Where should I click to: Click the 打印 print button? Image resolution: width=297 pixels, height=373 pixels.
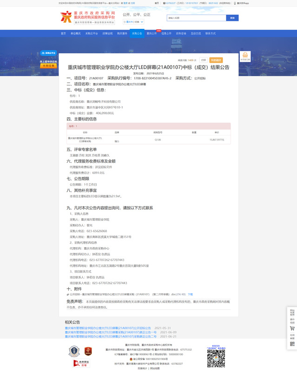204,60
